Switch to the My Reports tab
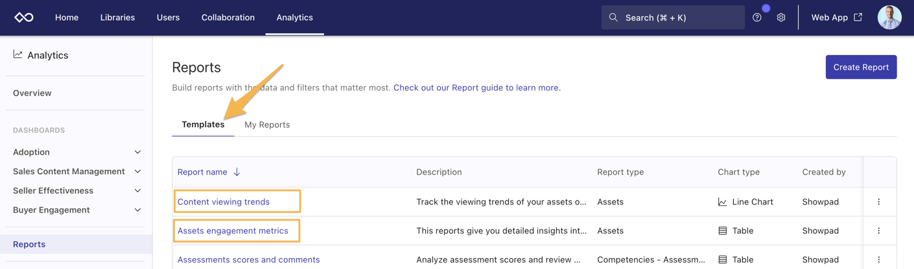The image size is (914, 269). [267, 125]
